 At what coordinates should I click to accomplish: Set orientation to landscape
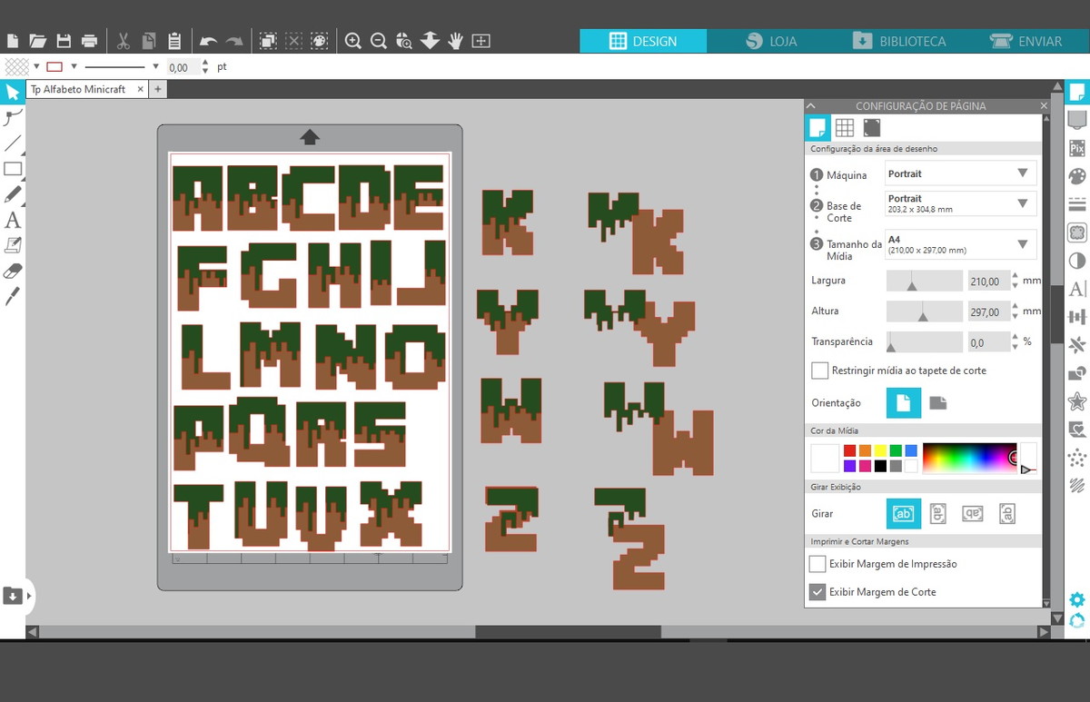click(938, 403)
